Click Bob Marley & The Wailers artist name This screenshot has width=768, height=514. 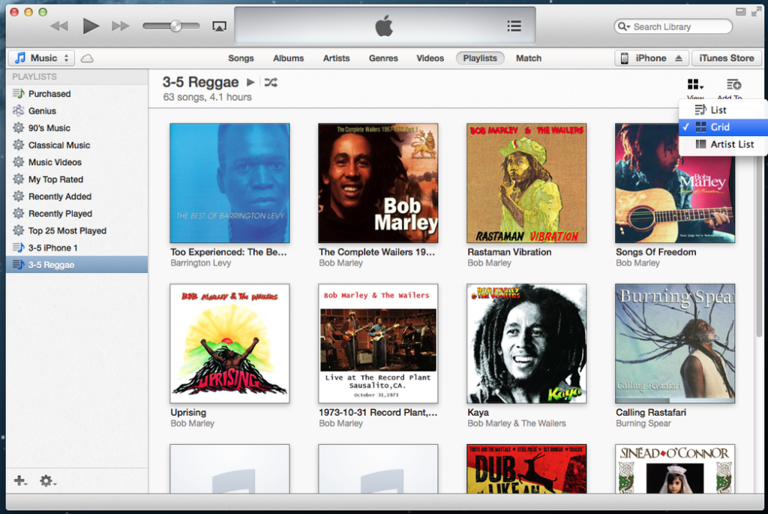point(516,423)
